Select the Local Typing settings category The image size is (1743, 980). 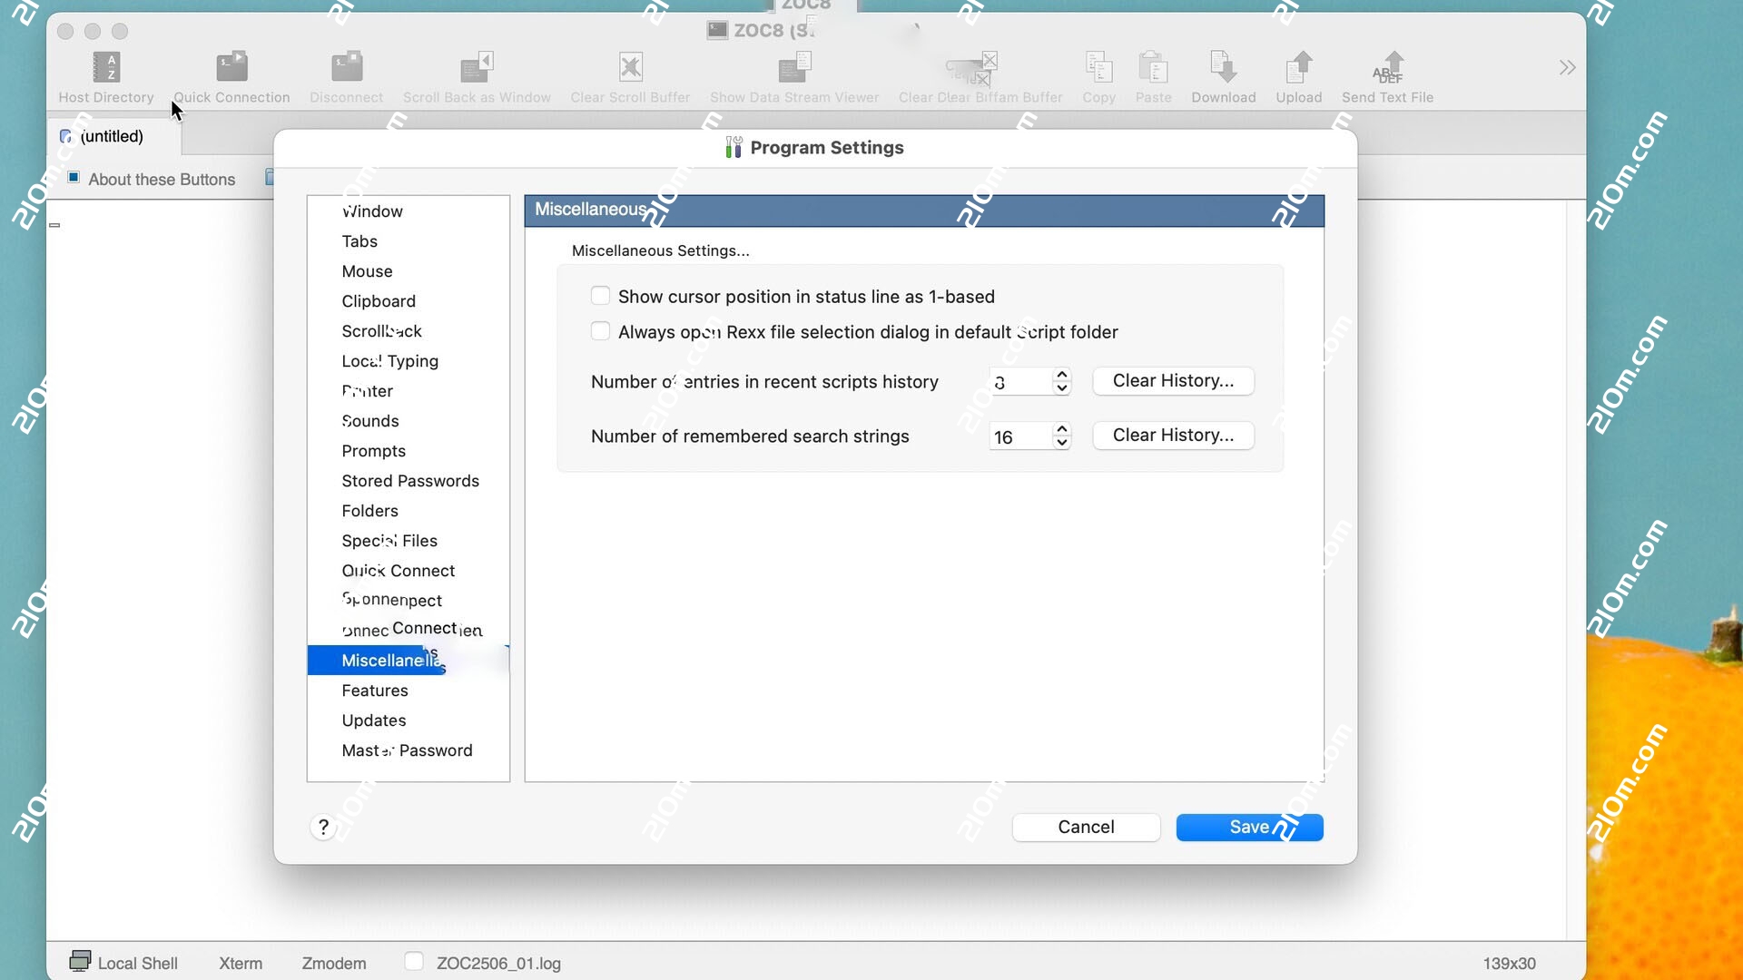[x=409, y=361]
